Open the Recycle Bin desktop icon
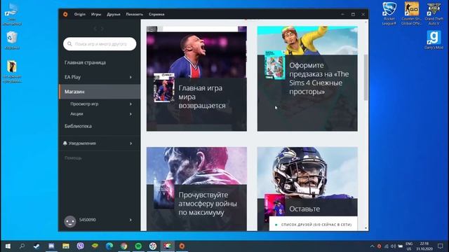The width and height of the screenshot is (449, 252). pos(12,40)
